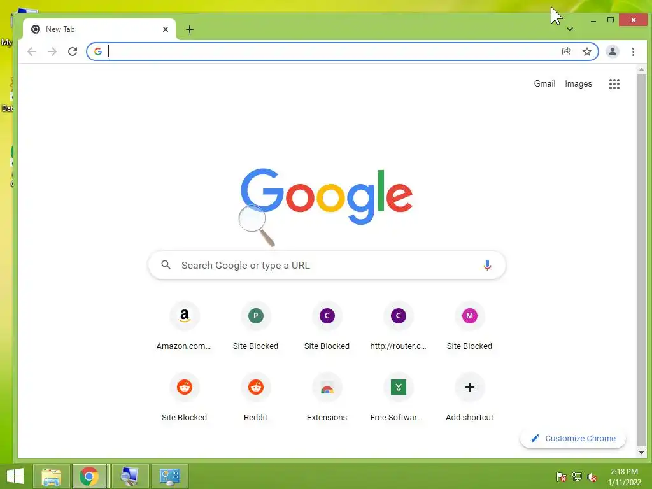Click the browser back arrow

pyautogui.click(x=32, y=52)
